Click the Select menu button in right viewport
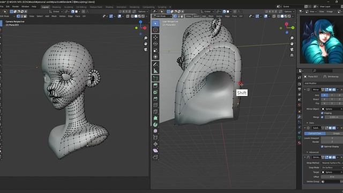 tap(197, 16)
